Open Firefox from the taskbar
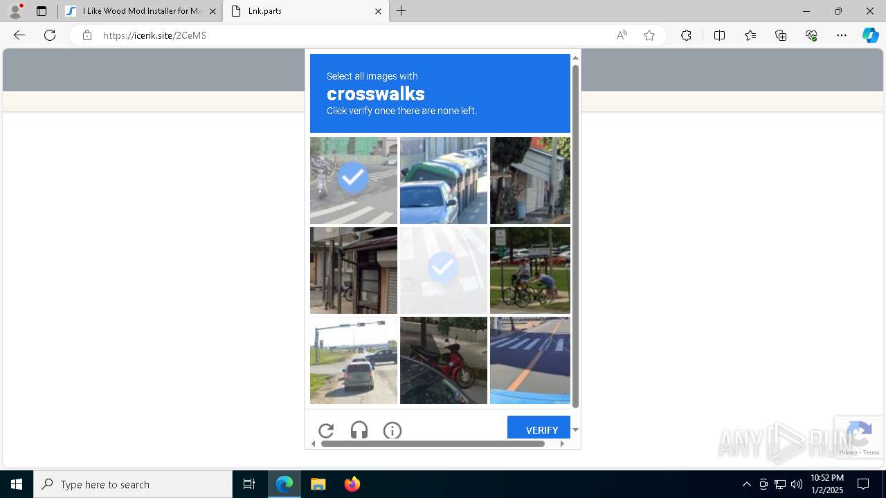Screen dimensions: 886x498 point(352,484)
